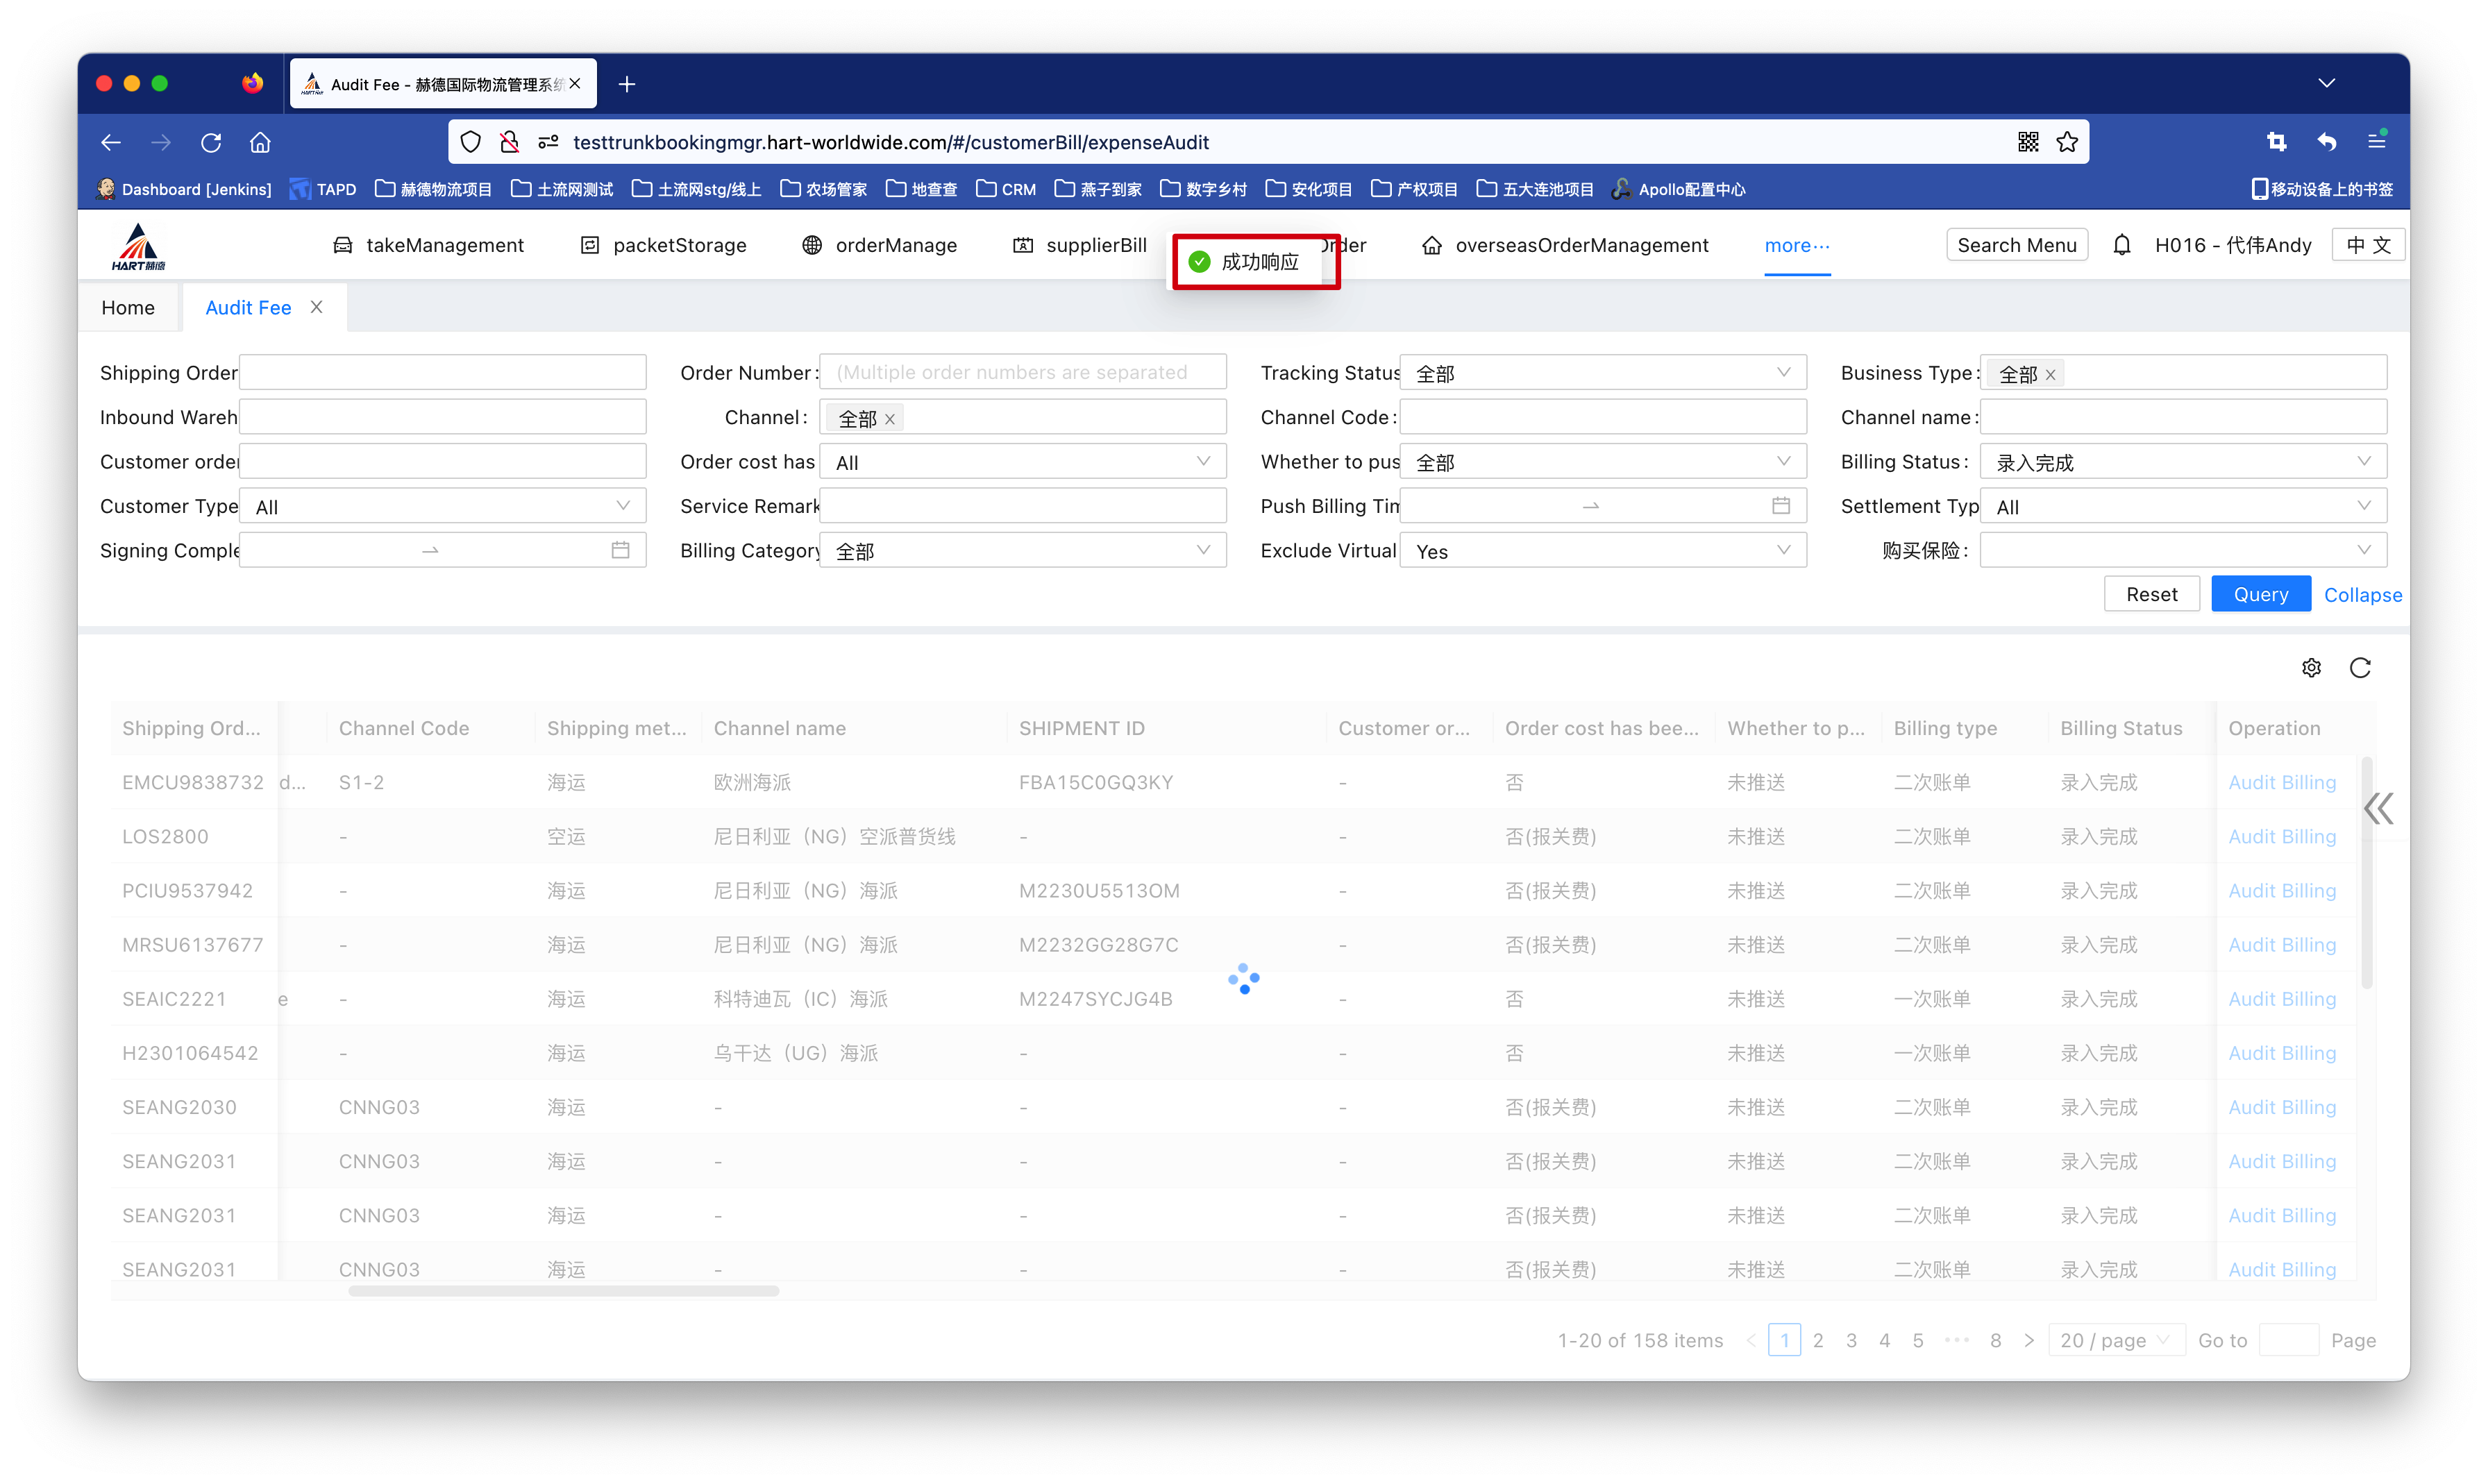Click the table horizontal scrollbar
2488x1484 pixels.
(563, 1291)
